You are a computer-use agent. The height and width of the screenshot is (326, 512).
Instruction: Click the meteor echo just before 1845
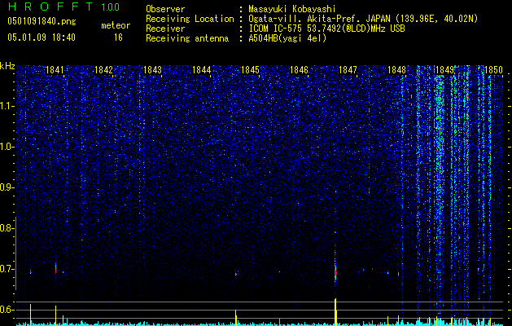236,274
